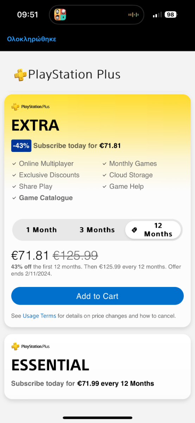Tap the EXTRA plan heading
The height and width of the screenshot is (423, 195).
[35, 125]
